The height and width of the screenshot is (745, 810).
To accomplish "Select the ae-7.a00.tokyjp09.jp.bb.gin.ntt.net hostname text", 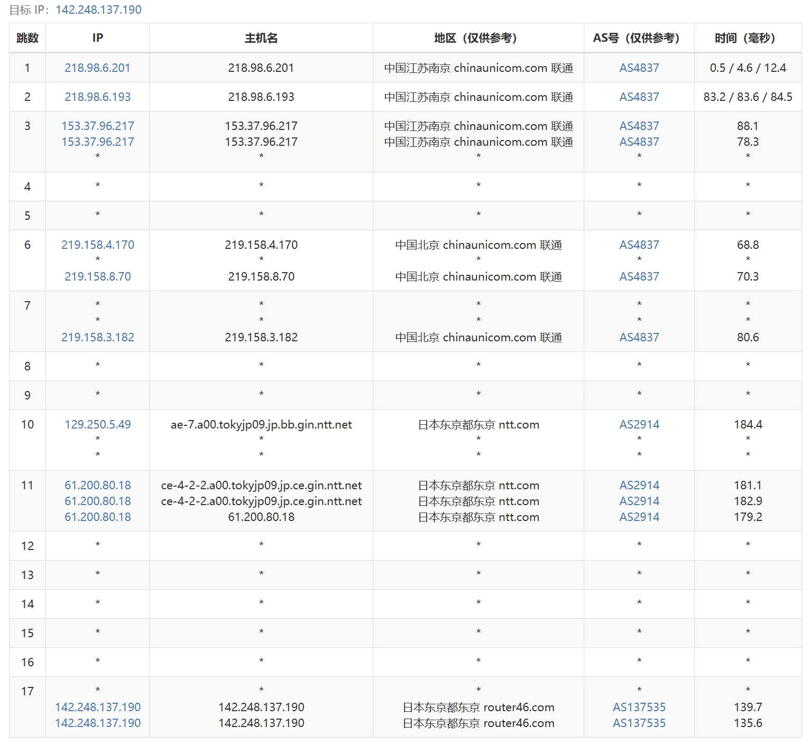I will [261, 424].
